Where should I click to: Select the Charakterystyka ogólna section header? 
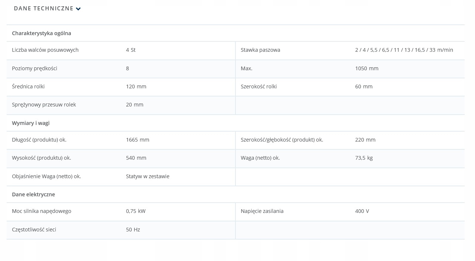pyautogui.click(x=41, y=33)
